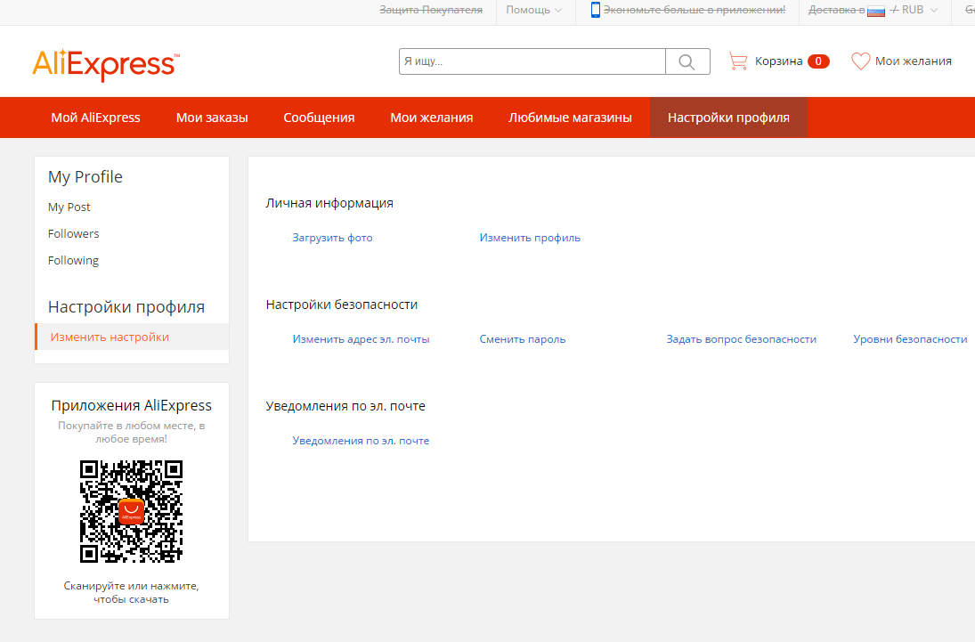
Task: Open Мои желания next to heart icon
Action: pyautogui.click(x=914, y=61)
